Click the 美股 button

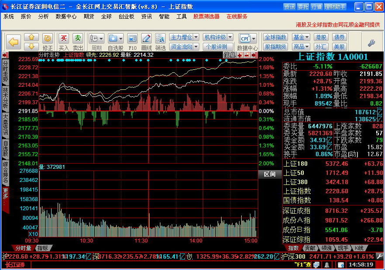339,47
